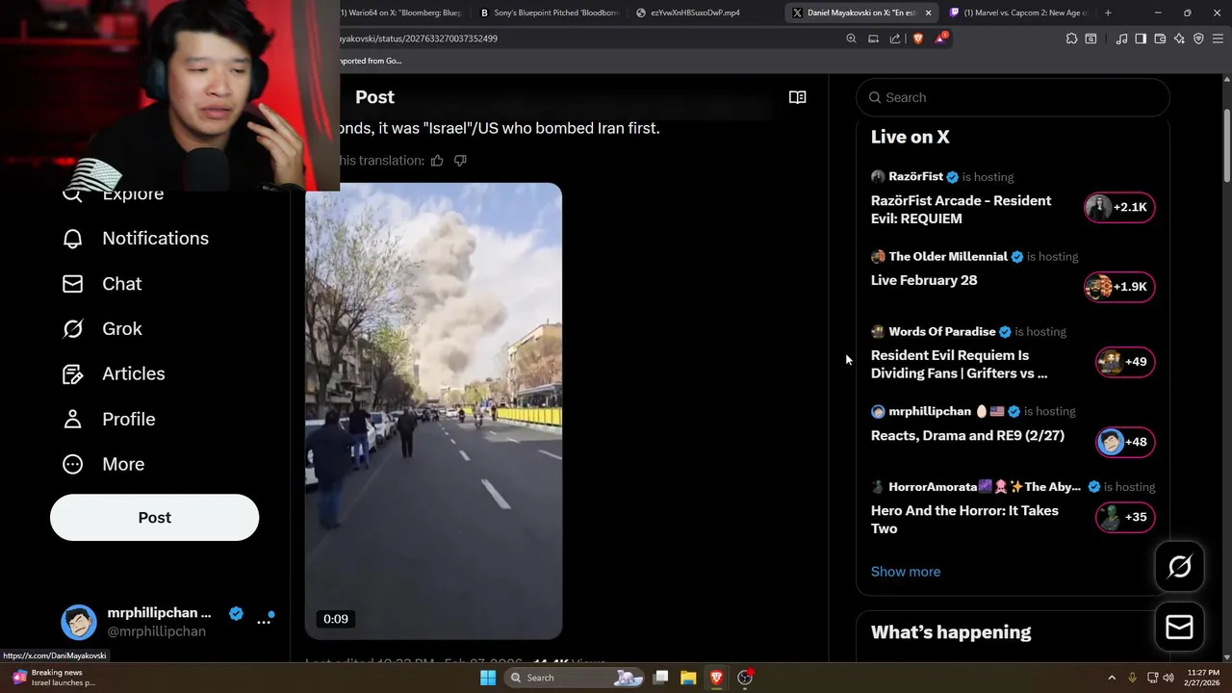The width and height of the screenshot is (1232, 693).
Task: Click the share page icon in address bar
Action: (x=895, y=38)
